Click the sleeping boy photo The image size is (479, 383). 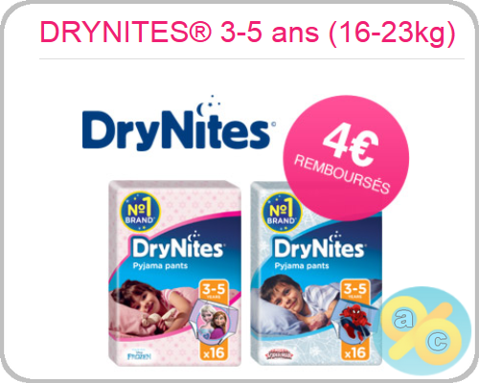pos(294,304)
